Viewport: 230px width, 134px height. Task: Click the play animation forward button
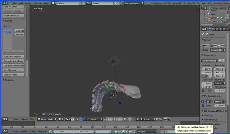coord(126,131)
